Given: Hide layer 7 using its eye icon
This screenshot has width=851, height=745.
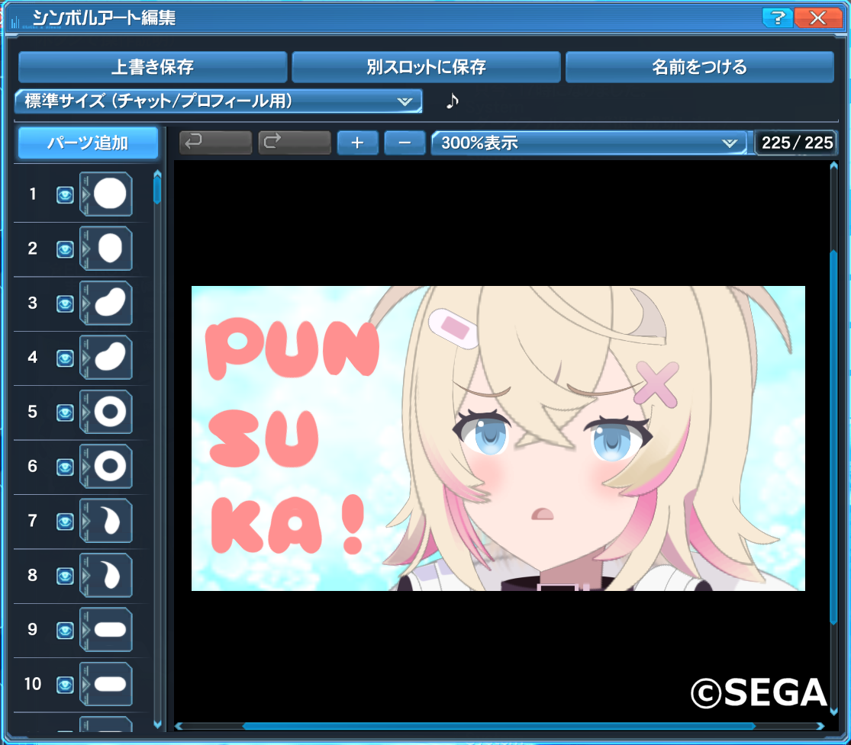Looking at the screenshot, I should (x=65, y=522).
